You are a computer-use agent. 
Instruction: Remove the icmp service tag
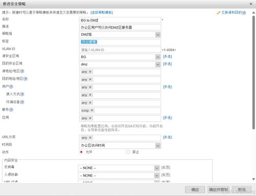pyautogui.click(x=92, y=111)
